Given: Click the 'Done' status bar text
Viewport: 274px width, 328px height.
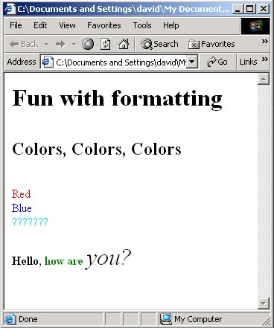Looking at the screenshot, I should point(28,319).
